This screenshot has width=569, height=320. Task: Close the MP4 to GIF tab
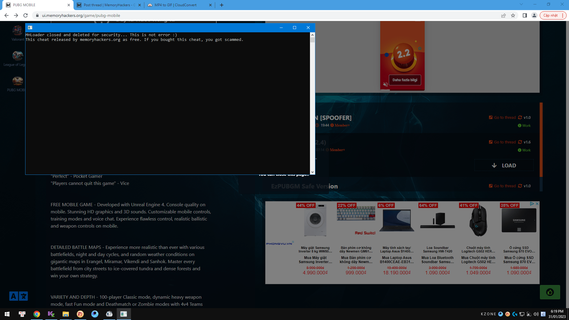[x=210, y=5]
